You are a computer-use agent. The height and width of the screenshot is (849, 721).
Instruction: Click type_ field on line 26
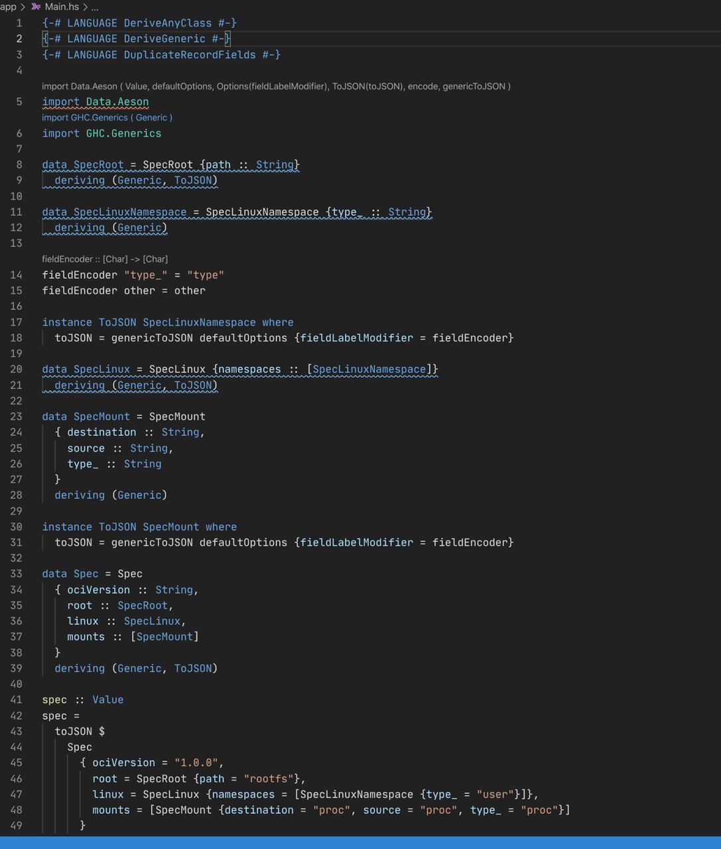[x=83, y=464]
